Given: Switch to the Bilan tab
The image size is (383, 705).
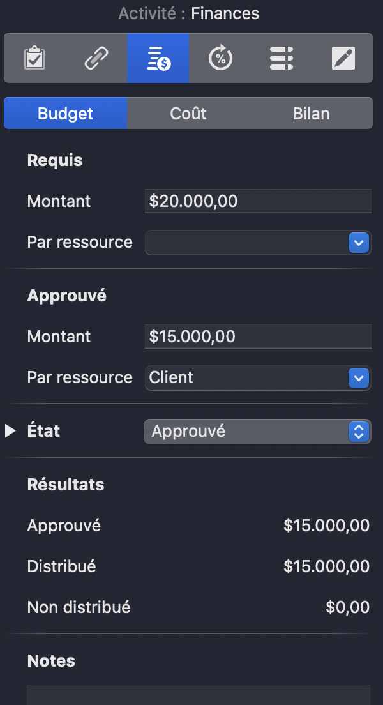Looking at the screenshot, I should click(x=312, y=113).
